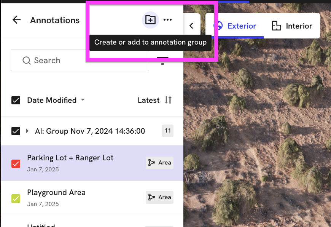Click the Annotations panel title

55,20
